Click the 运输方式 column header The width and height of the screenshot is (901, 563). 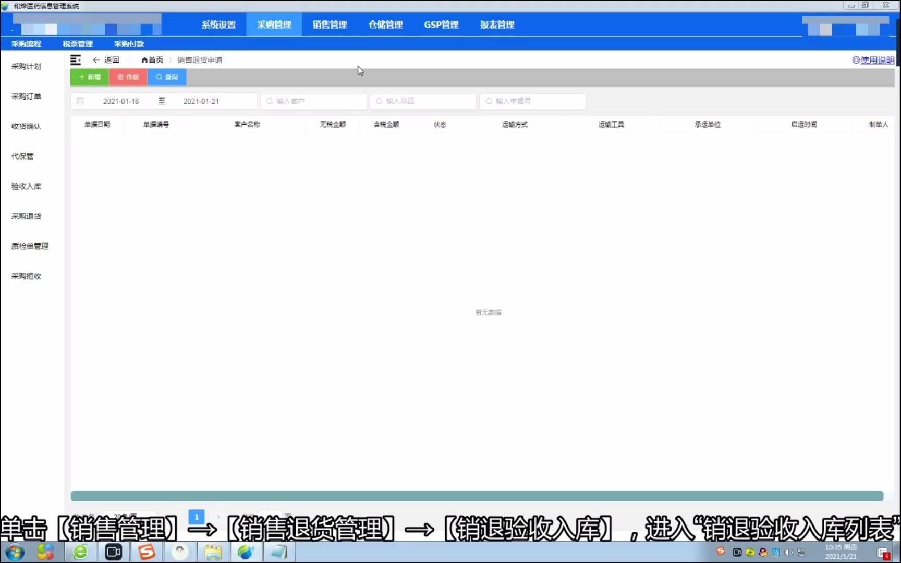tap(515, 125)
